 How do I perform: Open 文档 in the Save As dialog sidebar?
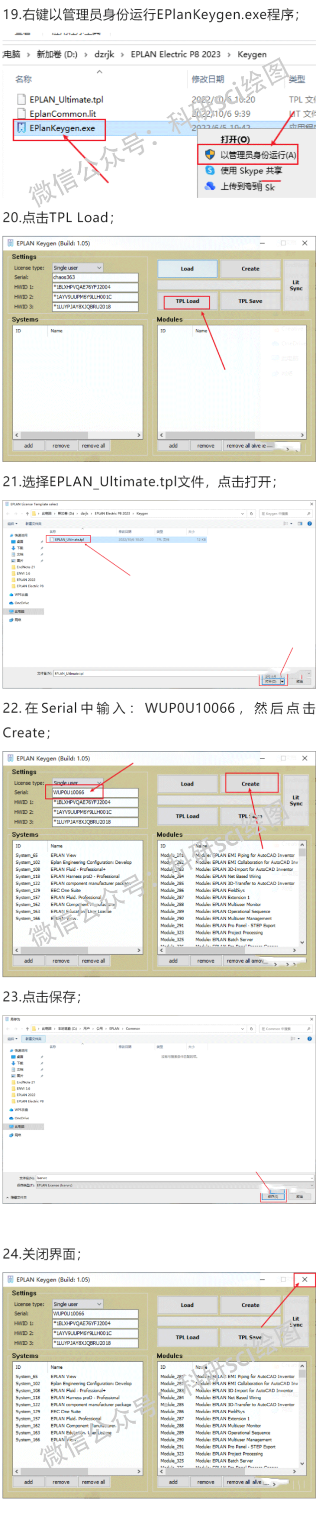(x=18, y=1069)
